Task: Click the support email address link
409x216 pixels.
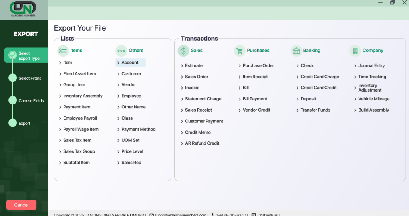Action: (180, 215)
